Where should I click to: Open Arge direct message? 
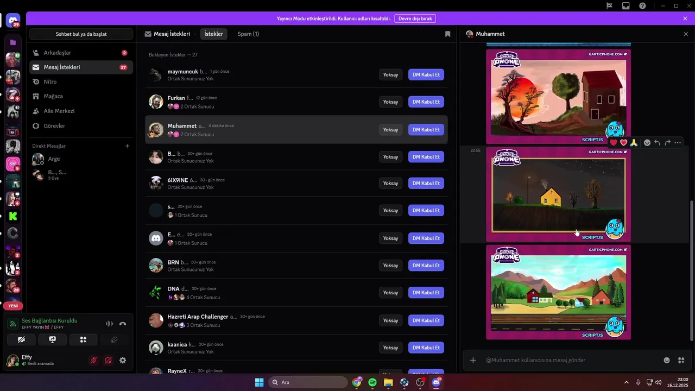point(81,159)
